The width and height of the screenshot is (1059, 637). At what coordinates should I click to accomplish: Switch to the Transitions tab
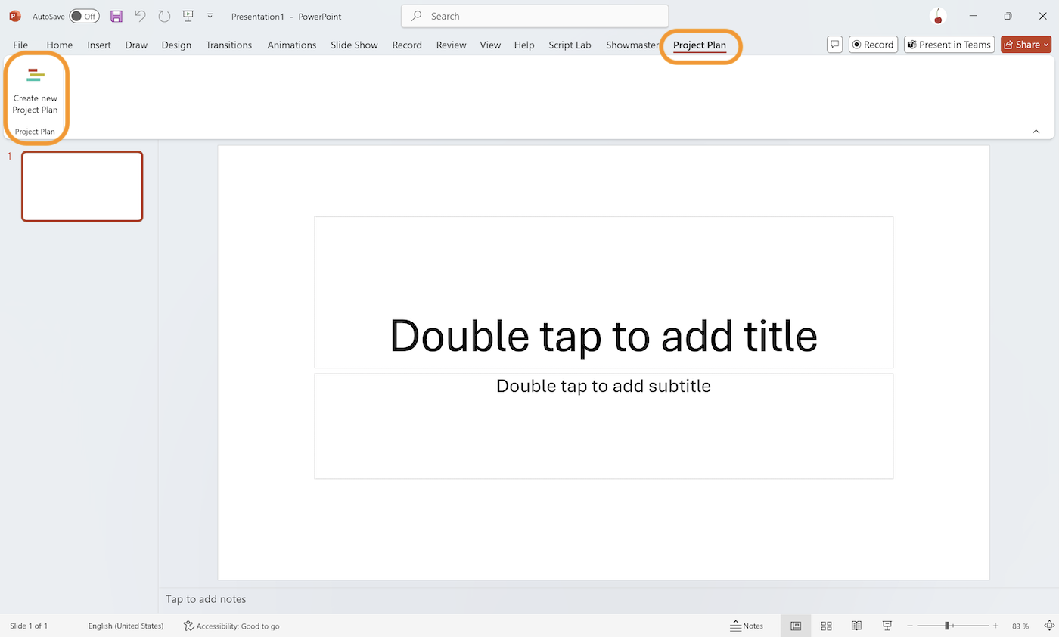228,45
